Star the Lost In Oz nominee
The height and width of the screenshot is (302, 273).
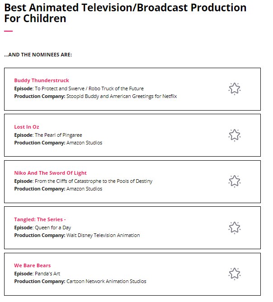234,135
